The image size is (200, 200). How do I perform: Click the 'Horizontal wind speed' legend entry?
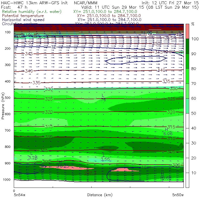click(x=23, y=20)
